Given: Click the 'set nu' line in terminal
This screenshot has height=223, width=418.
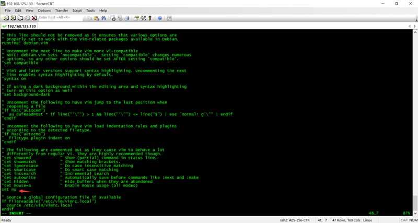Looking at the screenshot, I should [x=9, y=190].
